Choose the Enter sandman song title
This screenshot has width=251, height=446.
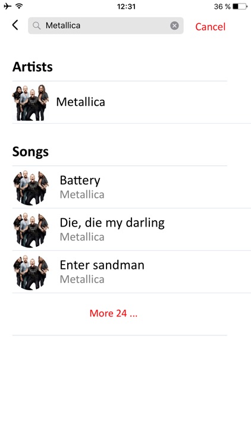(x=102, y=265)
